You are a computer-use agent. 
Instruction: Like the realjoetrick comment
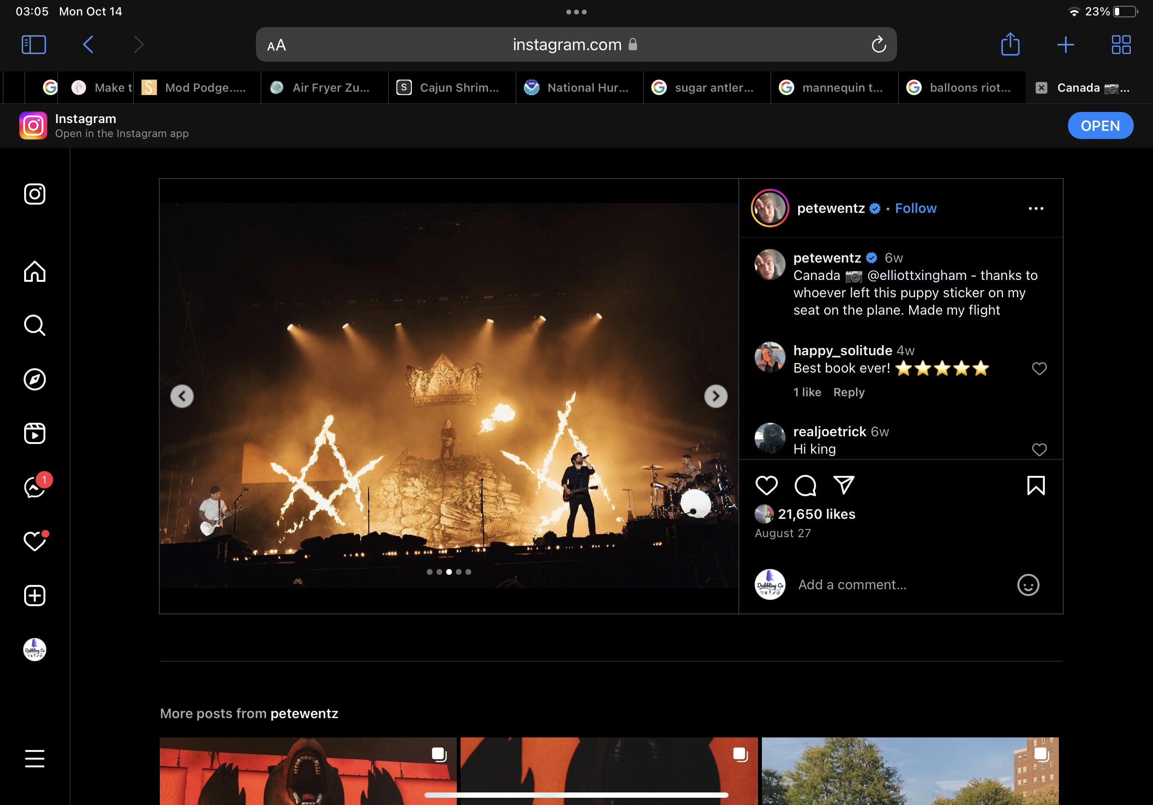point(1039,449)
